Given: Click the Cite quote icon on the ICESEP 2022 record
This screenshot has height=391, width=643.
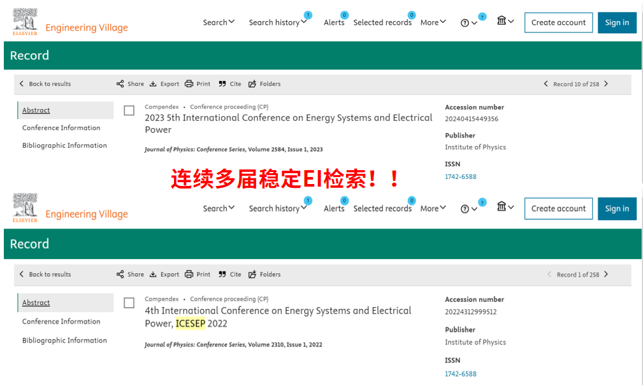Looking at the screenshot, I should (222, 274).
